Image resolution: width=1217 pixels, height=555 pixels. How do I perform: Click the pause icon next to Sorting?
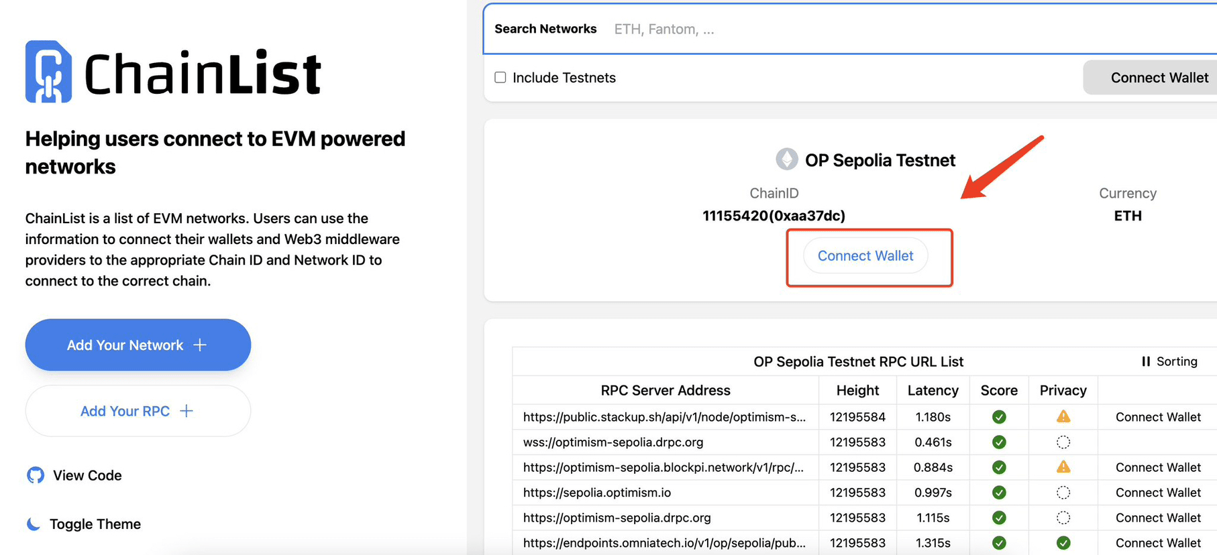click(x=1146, y=361)
